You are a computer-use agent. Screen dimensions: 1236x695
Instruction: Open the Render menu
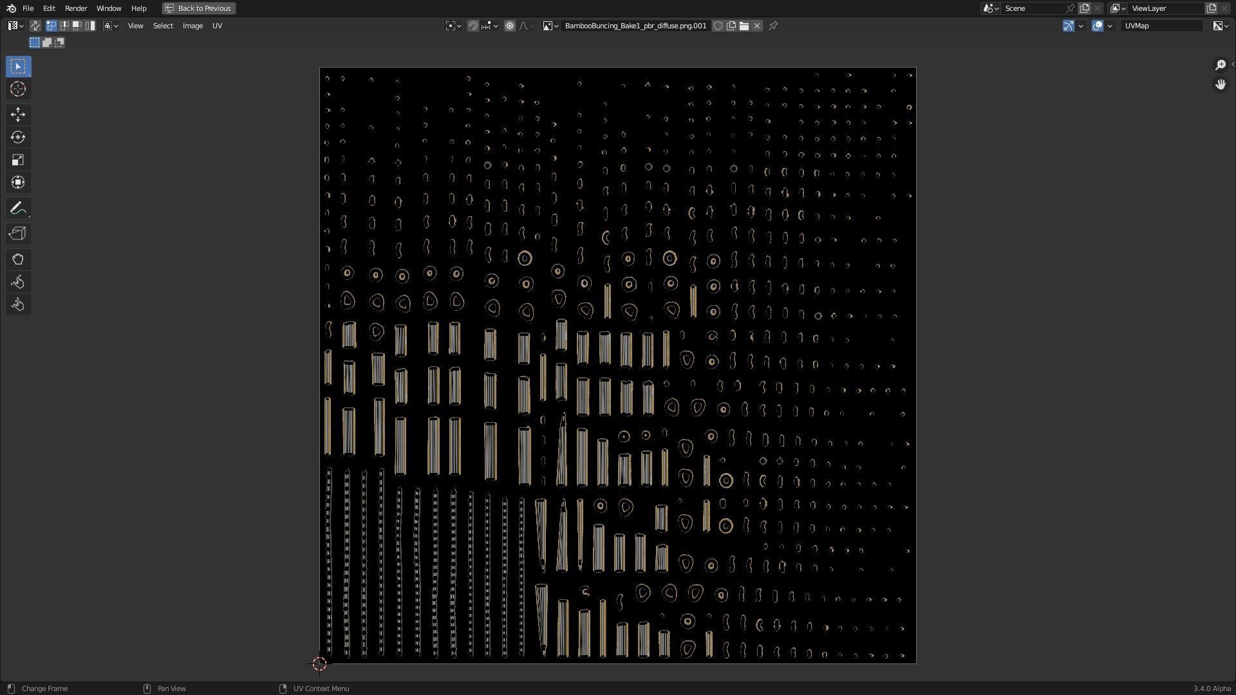[x=76, y=8]
